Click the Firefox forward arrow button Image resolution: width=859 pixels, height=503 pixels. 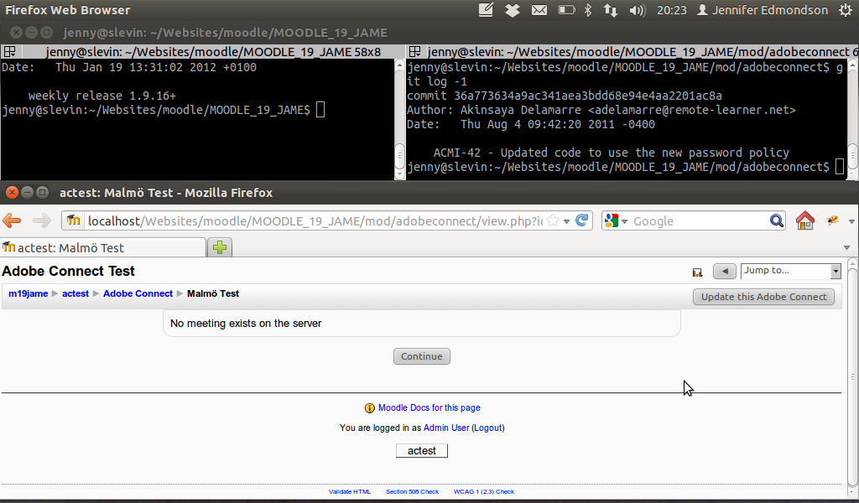(x=42, y=220)
